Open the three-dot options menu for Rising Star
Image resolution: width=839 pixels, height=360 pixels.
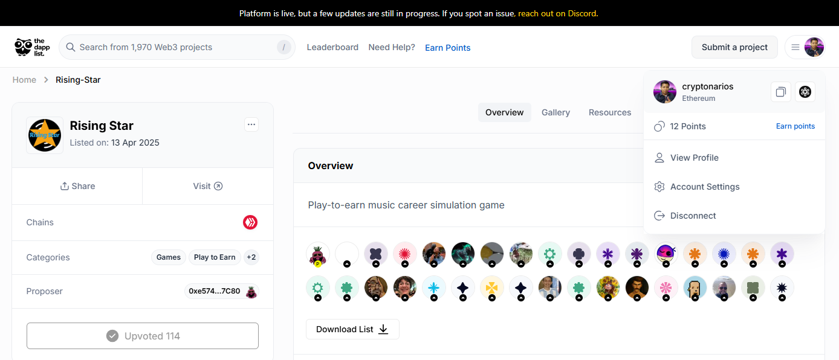point(251,124)
